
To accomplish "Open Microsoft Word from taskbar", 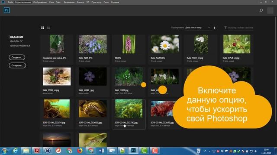I will click(101, 151).
